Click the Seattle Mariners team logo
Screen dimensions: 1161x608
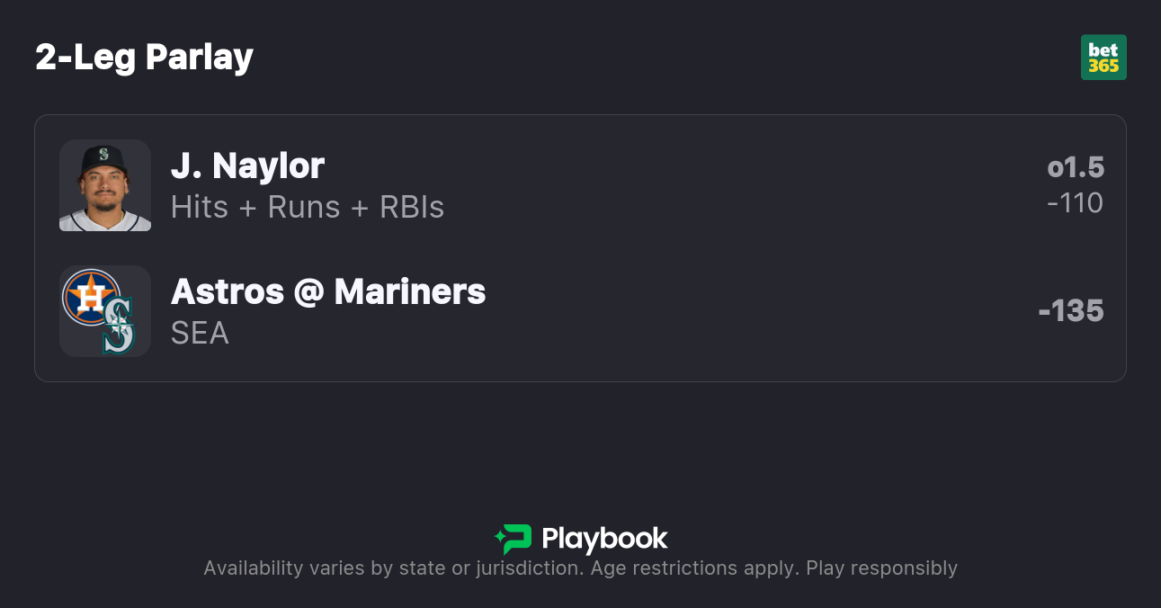point(119,326)
